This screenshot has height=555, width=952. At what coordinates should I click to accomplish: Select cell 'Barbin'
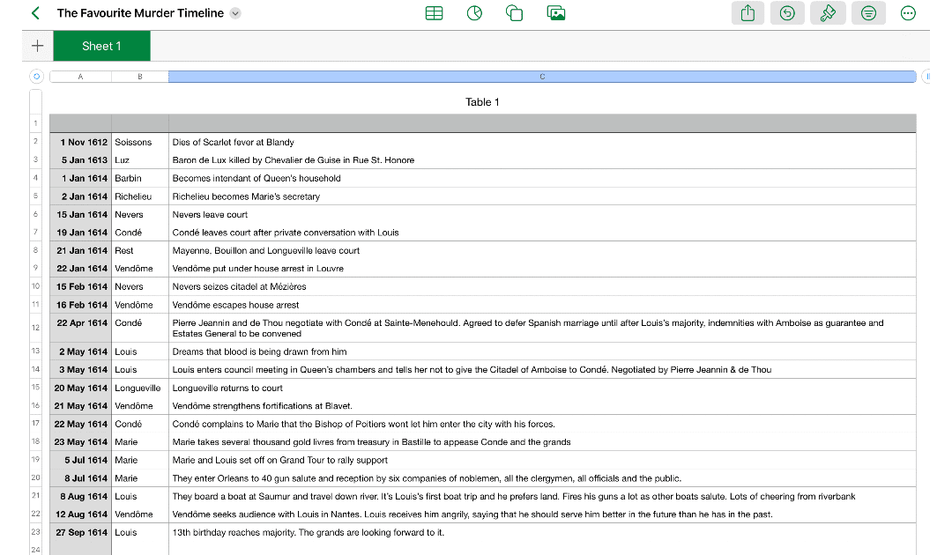coord(139,178)
